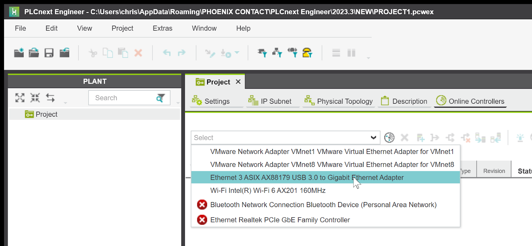The image size is (532, 246).
Task: Click the third filter funnel icon
Action: pos(293,53)
